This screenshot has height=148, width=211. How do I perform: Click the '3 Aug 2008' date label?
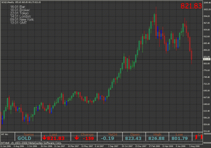pyautogui.click(x=194, y=146)
